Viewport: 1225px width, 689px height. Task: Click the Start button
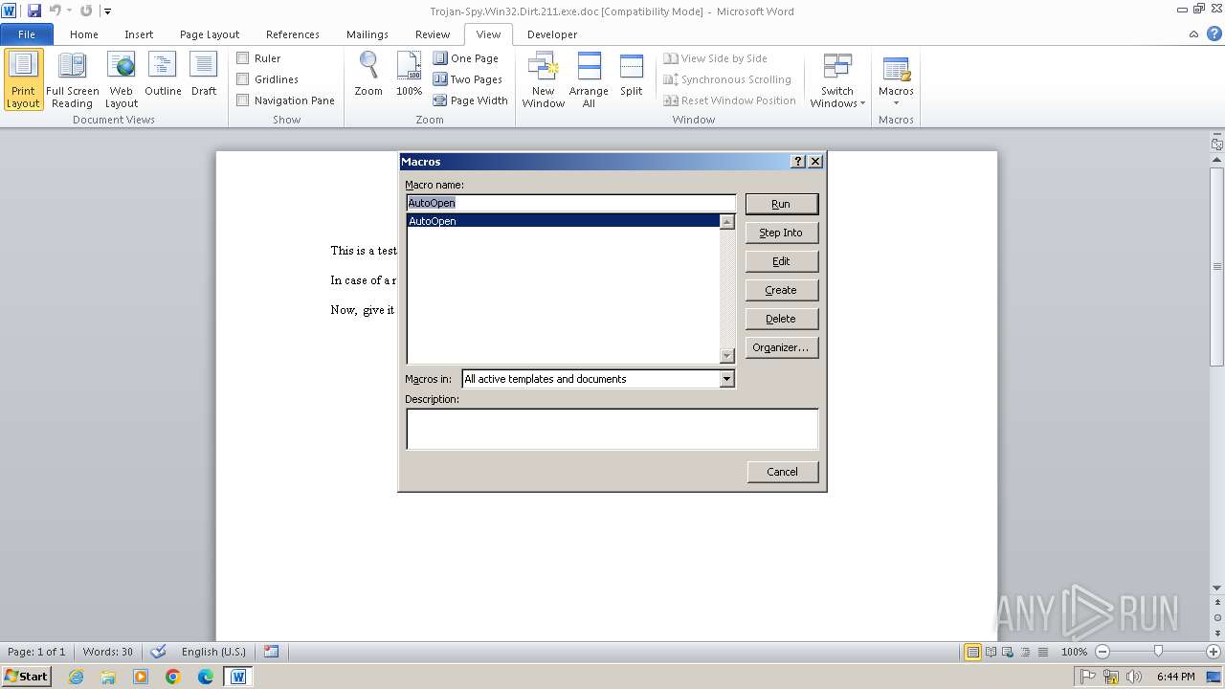point(26,677)
